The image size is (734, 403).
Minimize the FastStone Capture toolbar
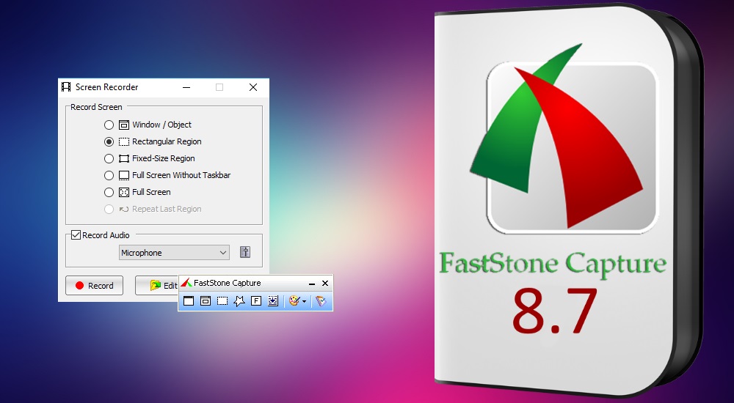tap(312, 284)
